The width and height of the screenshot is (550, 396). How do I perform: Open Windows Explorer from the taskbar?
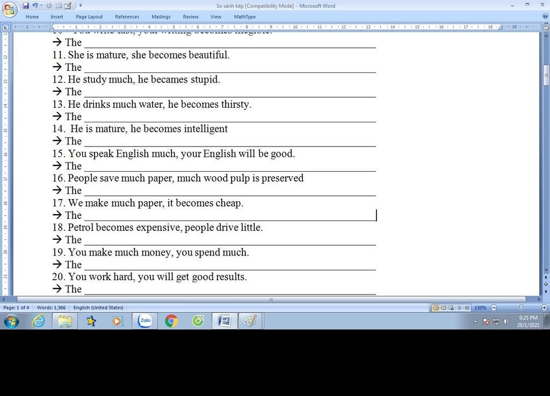65,321
